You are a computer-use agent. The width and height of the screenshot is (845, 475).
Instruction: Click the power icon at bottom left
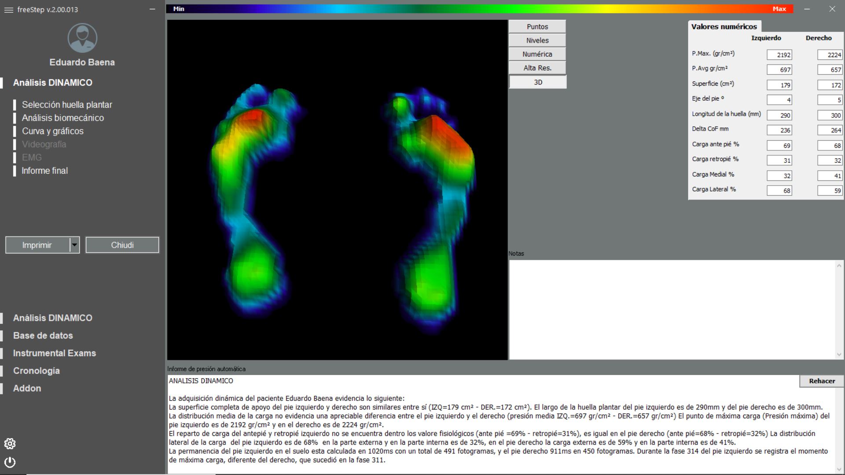pyautogui.click(x=10, y=462)
